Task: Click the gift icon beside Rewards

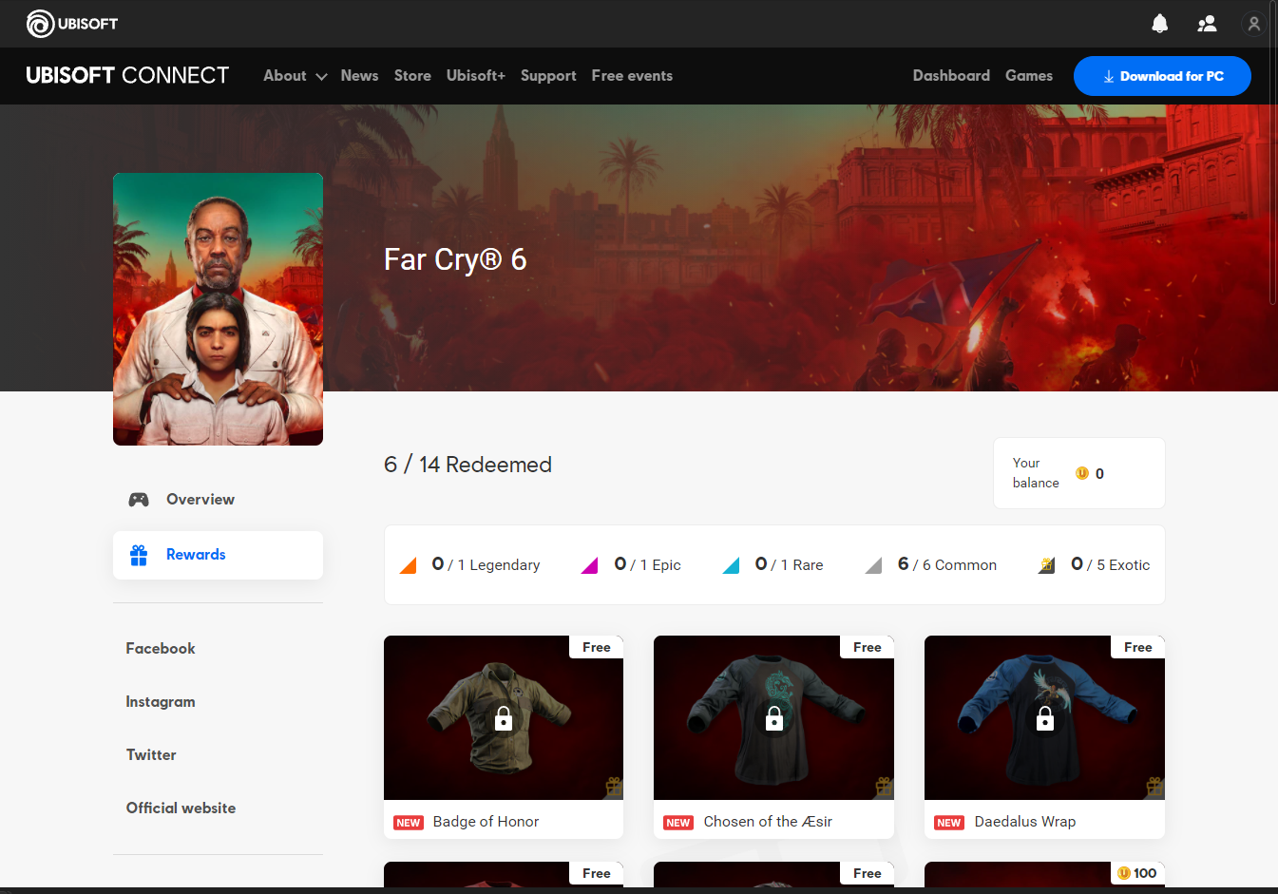Action: (x=139, y=555)
